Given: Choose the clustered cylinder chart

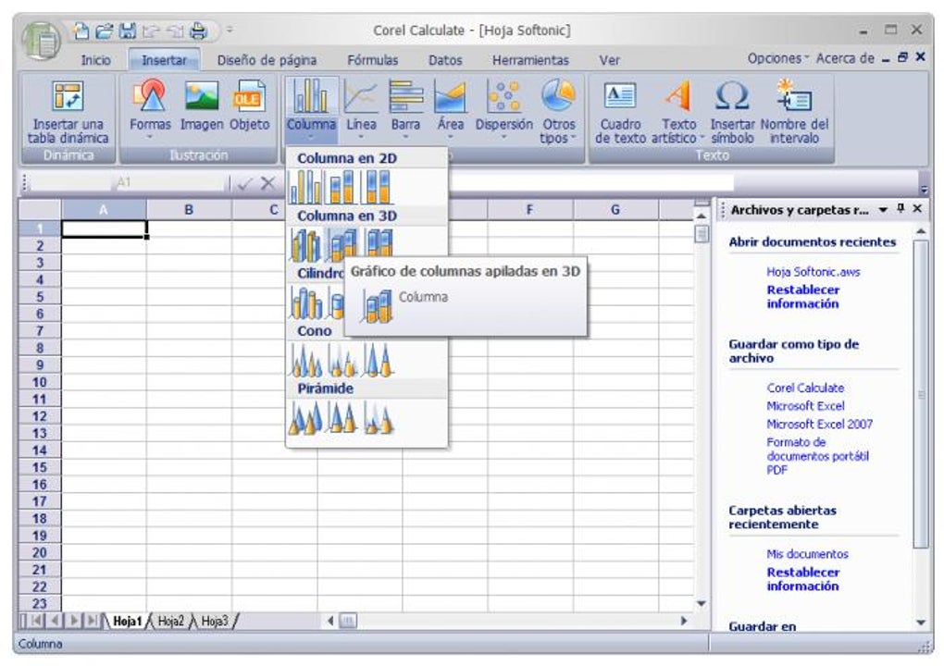Looking at the screenshot, I should pos(305,302).
